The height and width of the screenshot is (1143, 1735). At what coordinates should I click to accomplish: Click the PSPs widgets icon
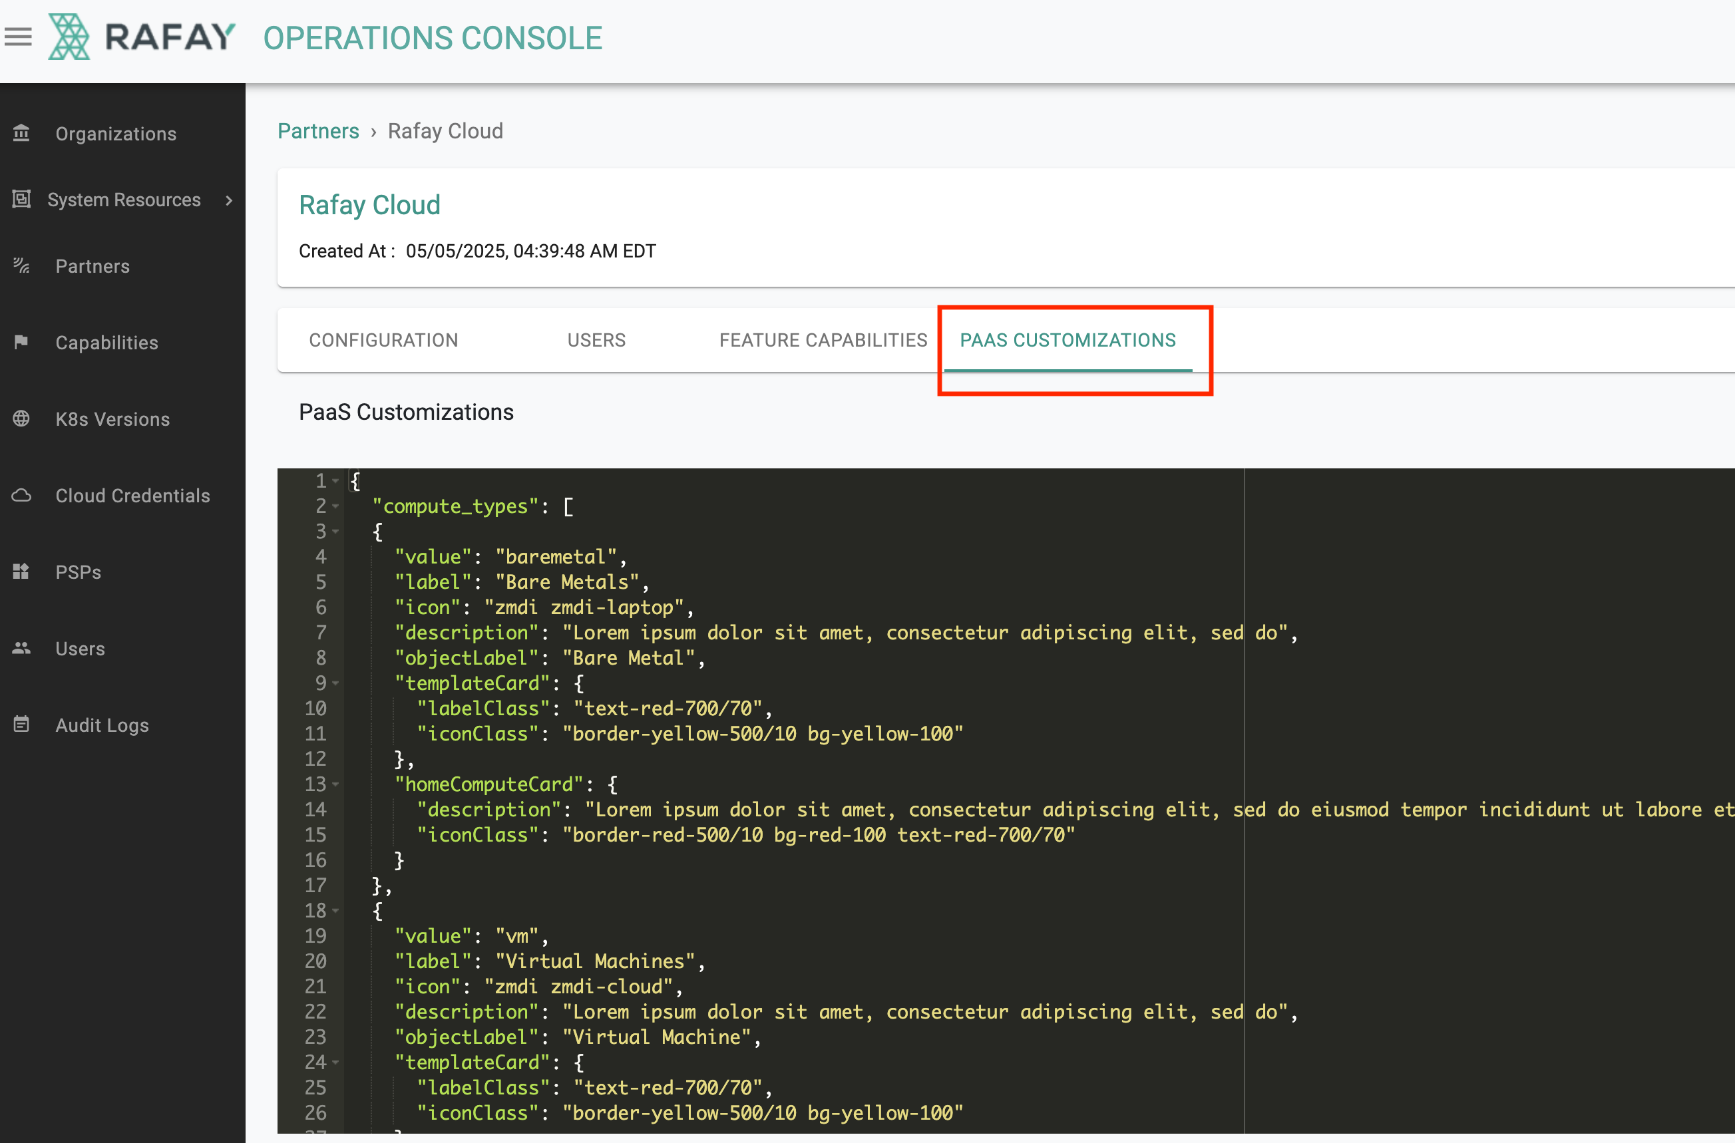pyautogui.click(x=21, y=571)
